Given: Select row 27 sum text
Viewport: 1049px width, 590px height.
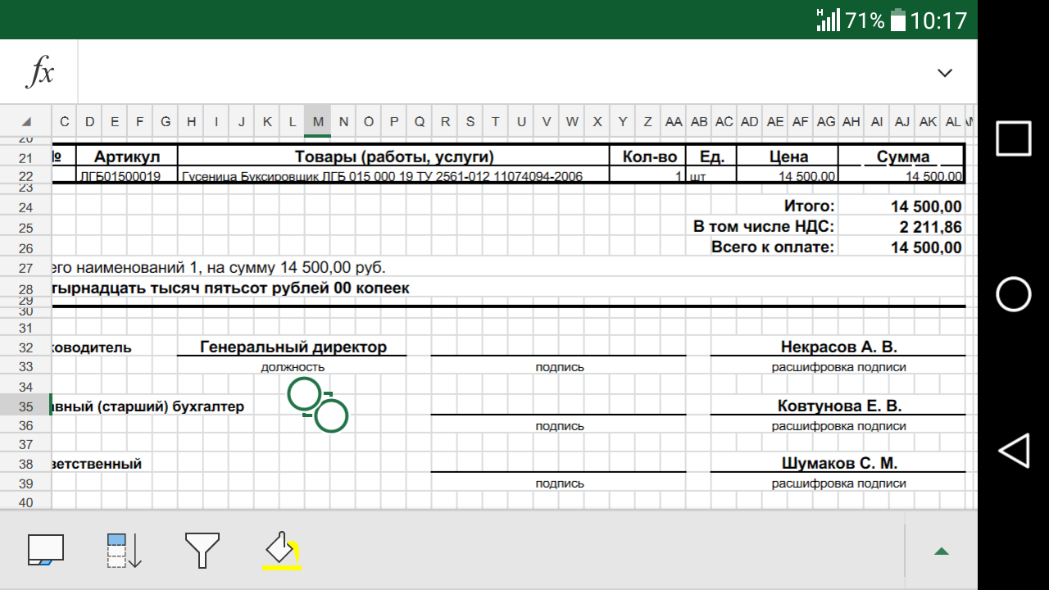Looking at the screenshot, I should pos(219,267).
